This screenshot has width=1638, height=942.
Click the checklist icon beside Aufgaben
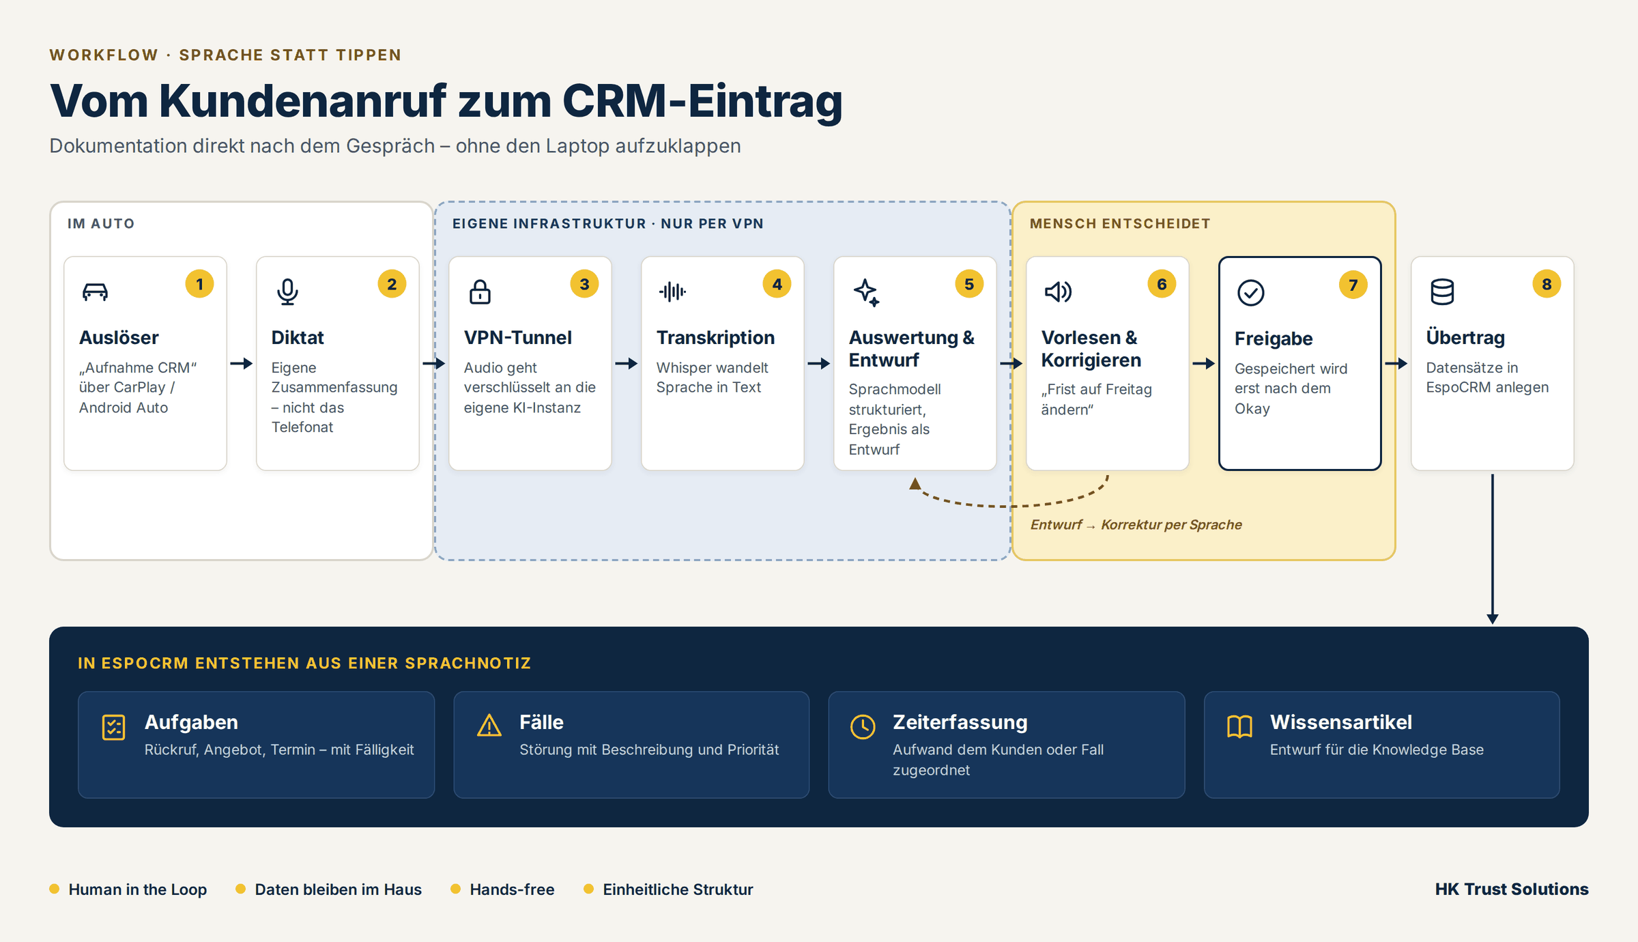point(113,727)
